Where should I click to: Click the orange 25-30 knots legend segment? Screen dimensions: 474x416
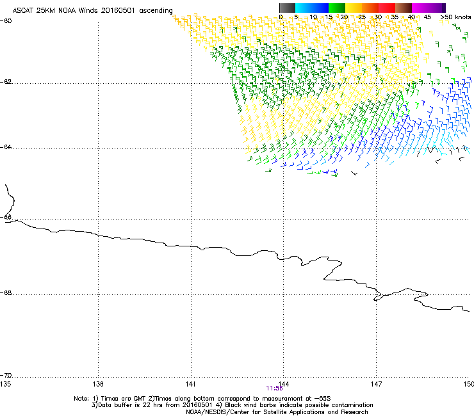[370, 8]
